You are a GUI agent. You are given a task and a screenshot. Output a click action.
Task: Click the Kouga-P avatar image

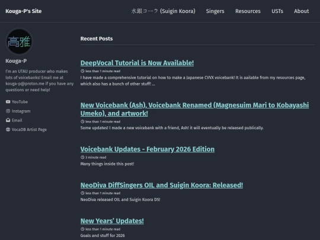point(19,41)
